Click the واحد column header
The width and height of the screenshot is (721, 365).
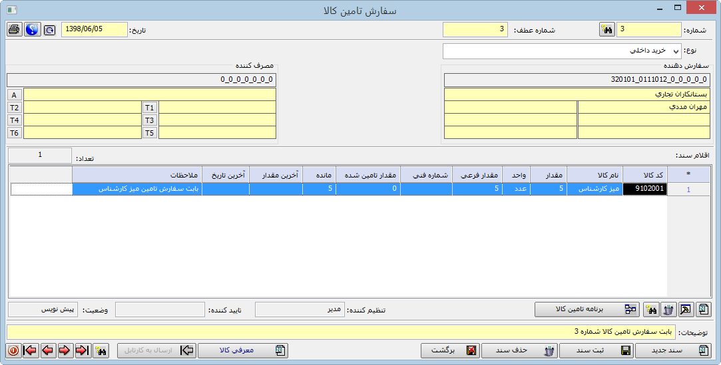(x=517, y=175)
